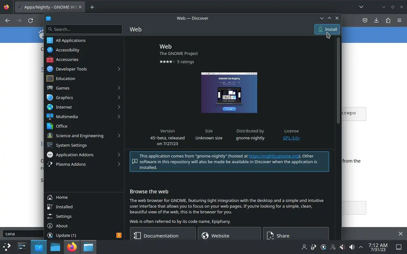Open the KDE application launcher

click(7, 247)
